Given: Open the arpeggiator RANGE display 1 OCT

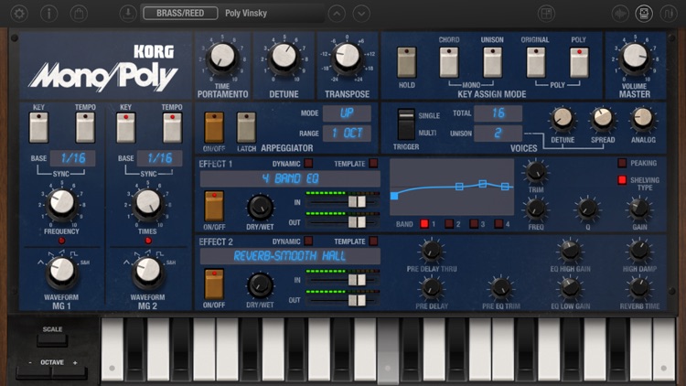Looking at the screenshot, I should point(347,133).
